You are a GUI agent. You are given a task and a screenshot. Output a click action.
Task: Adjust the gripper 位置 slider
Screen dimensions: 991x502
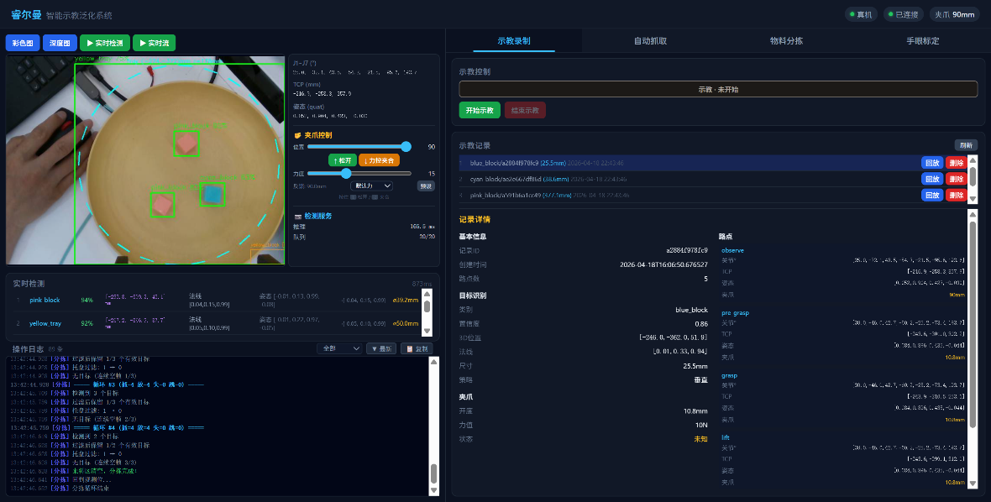point(406,146)
